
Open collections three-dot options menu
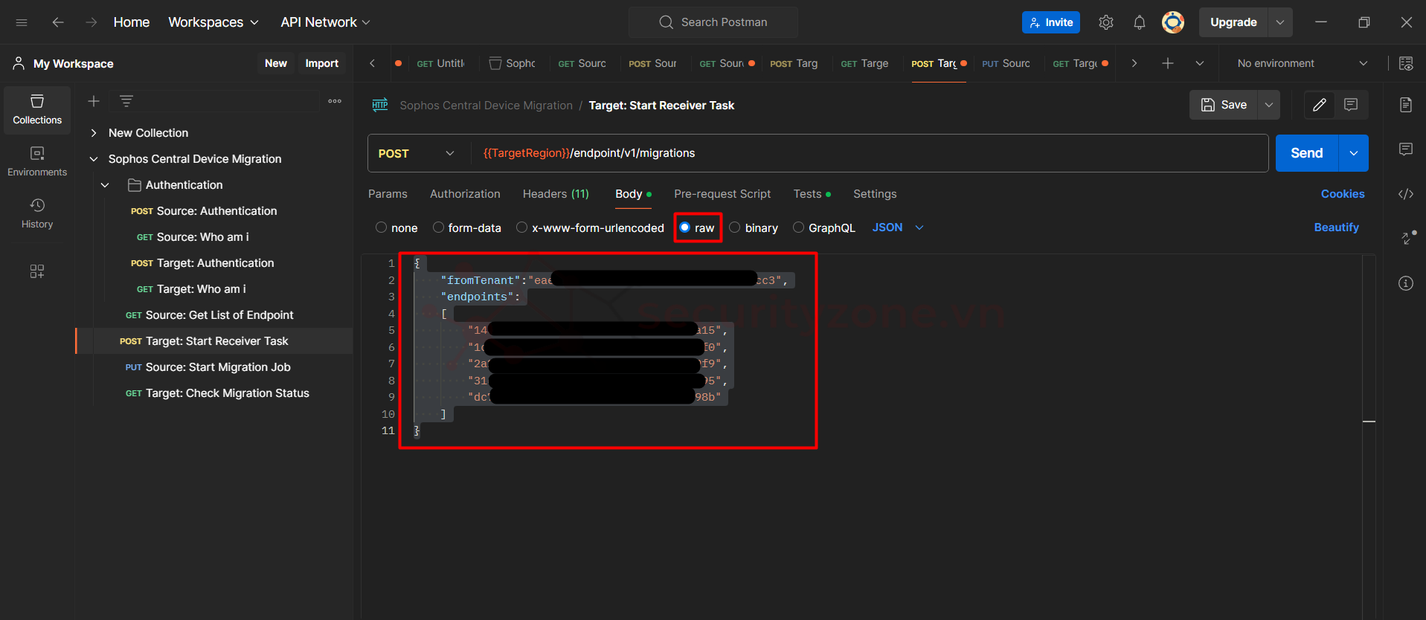pyautogui.click(x=335, y=101)
